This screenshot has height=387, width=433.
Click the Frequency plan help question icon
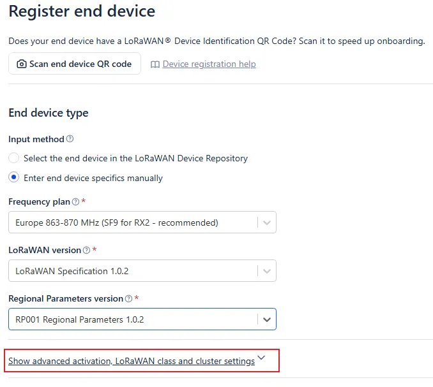(x=75, y=201)
